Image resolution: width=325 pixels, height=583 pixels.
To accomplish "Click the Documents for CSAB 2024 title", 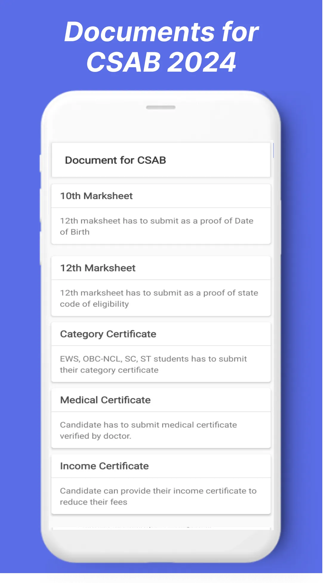I will click(x=161, y=46).
